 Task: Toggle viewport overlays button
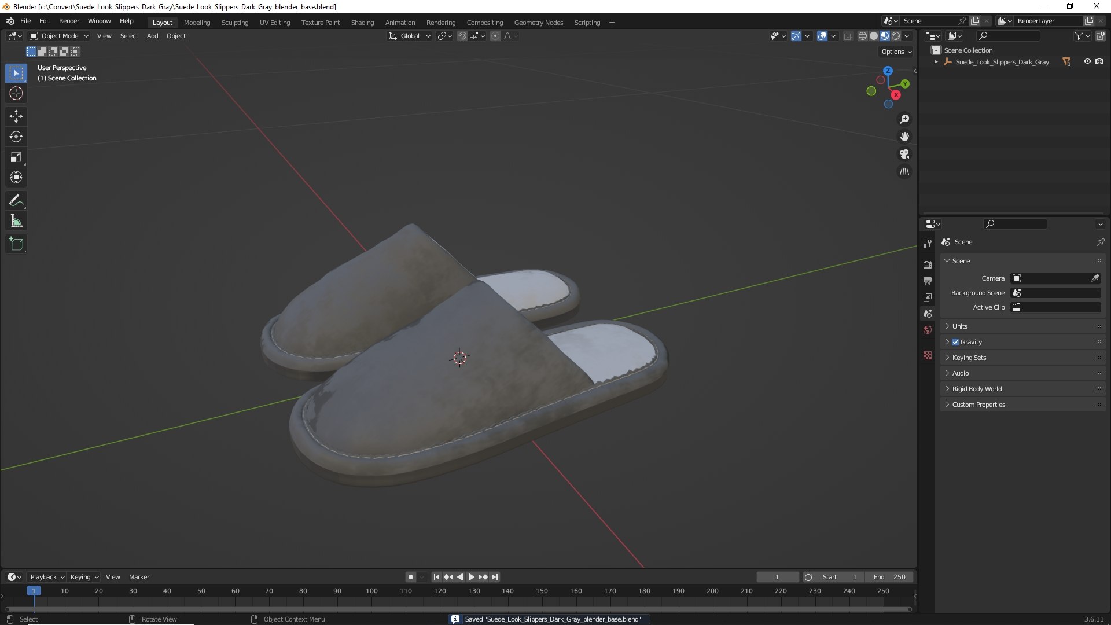tap(822, 36)
